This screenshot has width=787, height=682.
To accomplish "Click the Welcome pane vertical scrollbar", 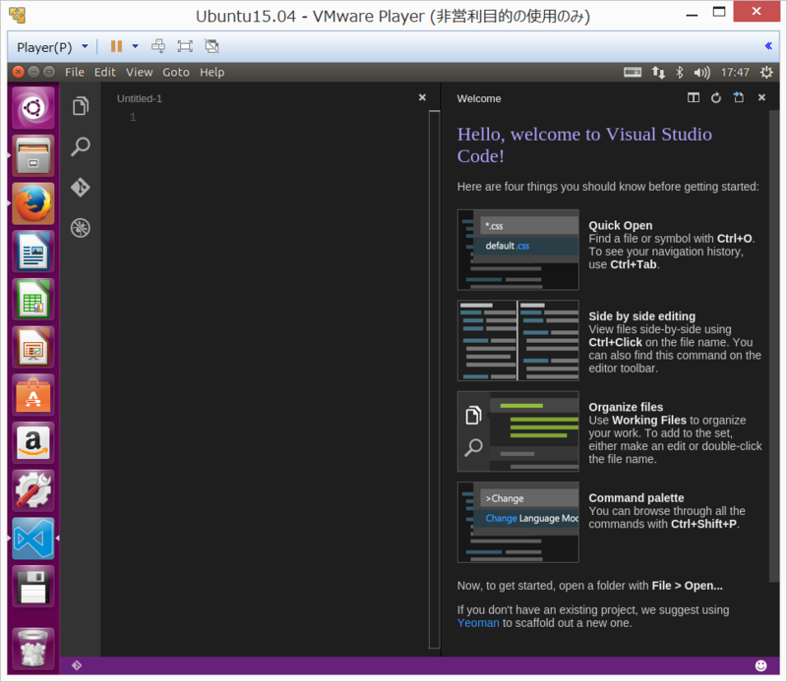I will [x=774, y=346].
